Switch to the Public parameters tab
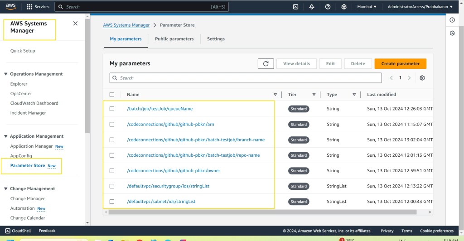 point(174,39)
